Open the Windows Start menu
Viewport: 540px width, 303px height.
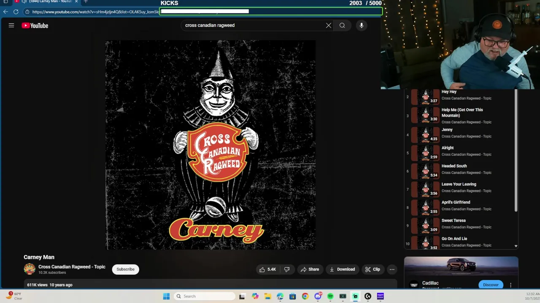(x=166, y=296)
